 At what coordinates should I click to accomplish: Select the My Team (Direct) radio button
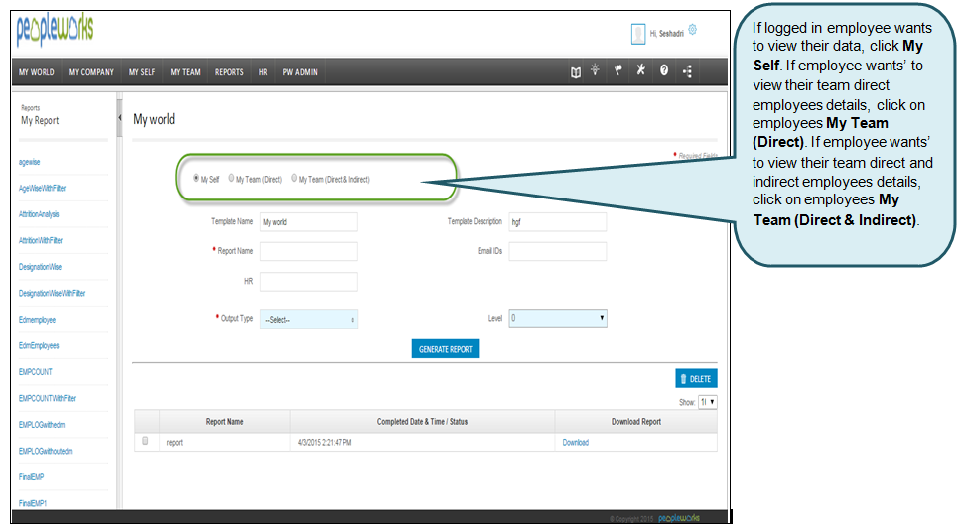(232, 180)
